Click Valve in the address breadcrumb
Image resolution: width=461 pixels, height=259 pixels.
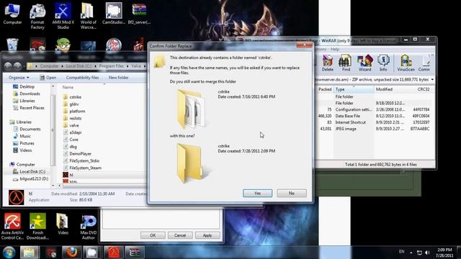(136, 66)
